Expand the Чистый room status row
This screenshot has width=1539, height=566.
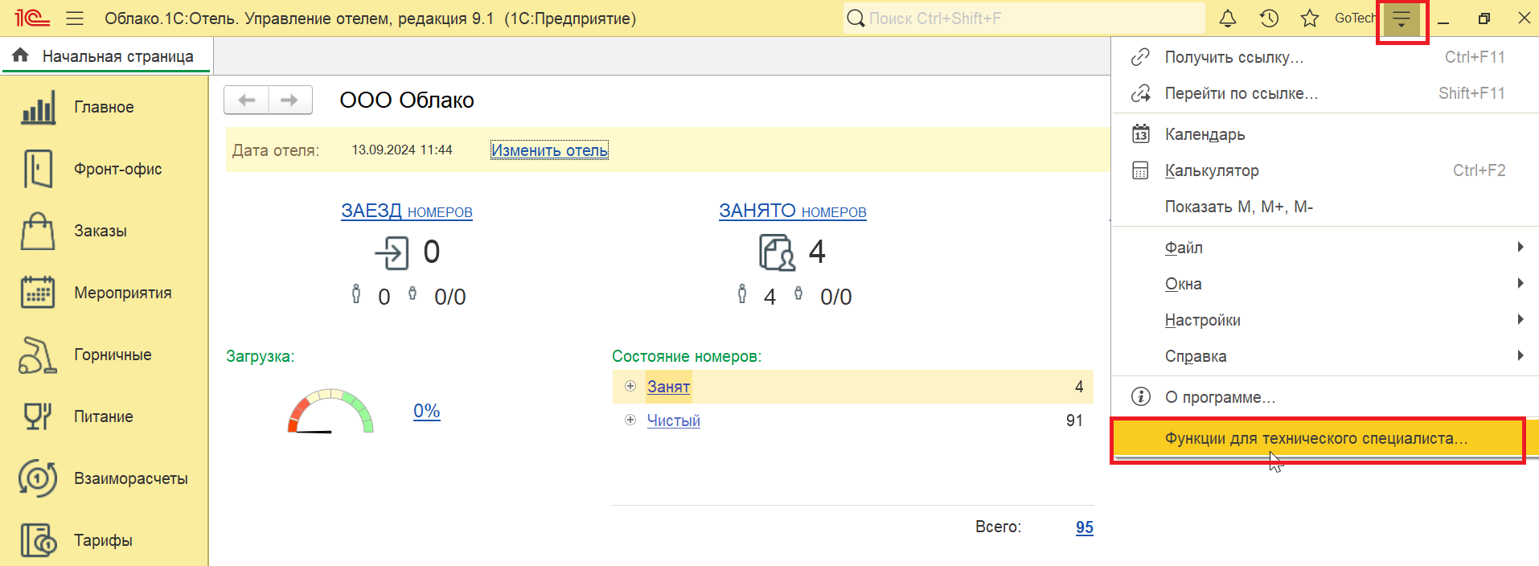630,420
